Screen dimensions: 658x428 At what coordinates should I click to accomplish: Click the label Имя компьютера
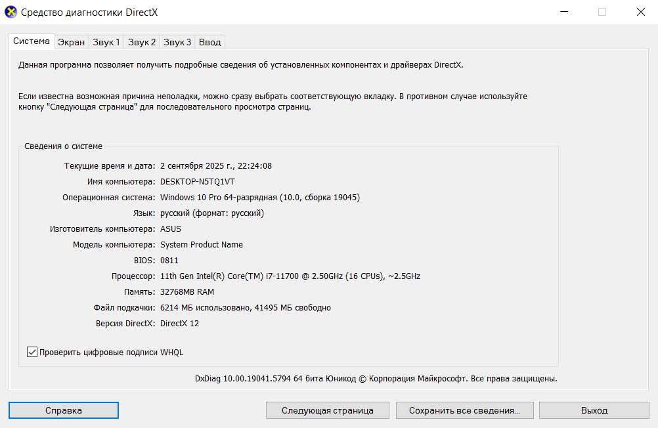coord(121,182)
